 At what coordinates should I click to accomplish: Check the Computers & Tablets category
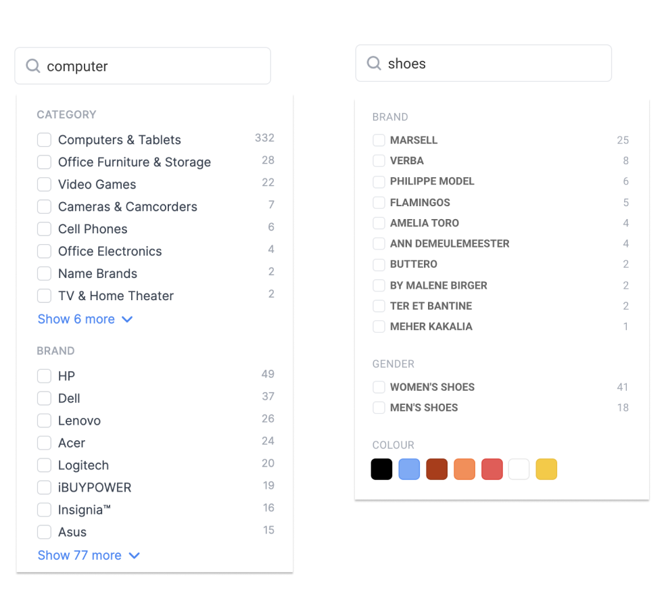point(45,140)
